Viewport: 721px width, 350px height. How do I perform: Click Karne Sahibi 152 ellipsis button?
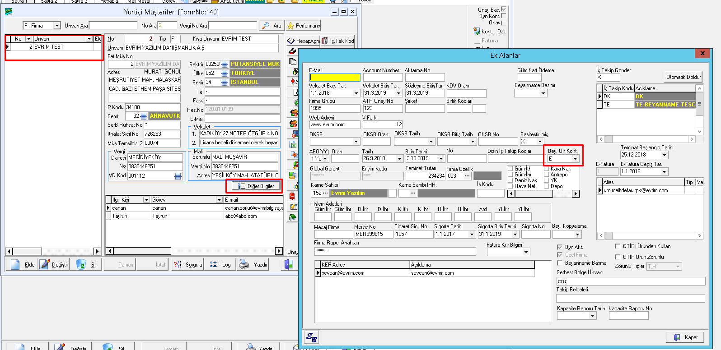click(325, 193)
